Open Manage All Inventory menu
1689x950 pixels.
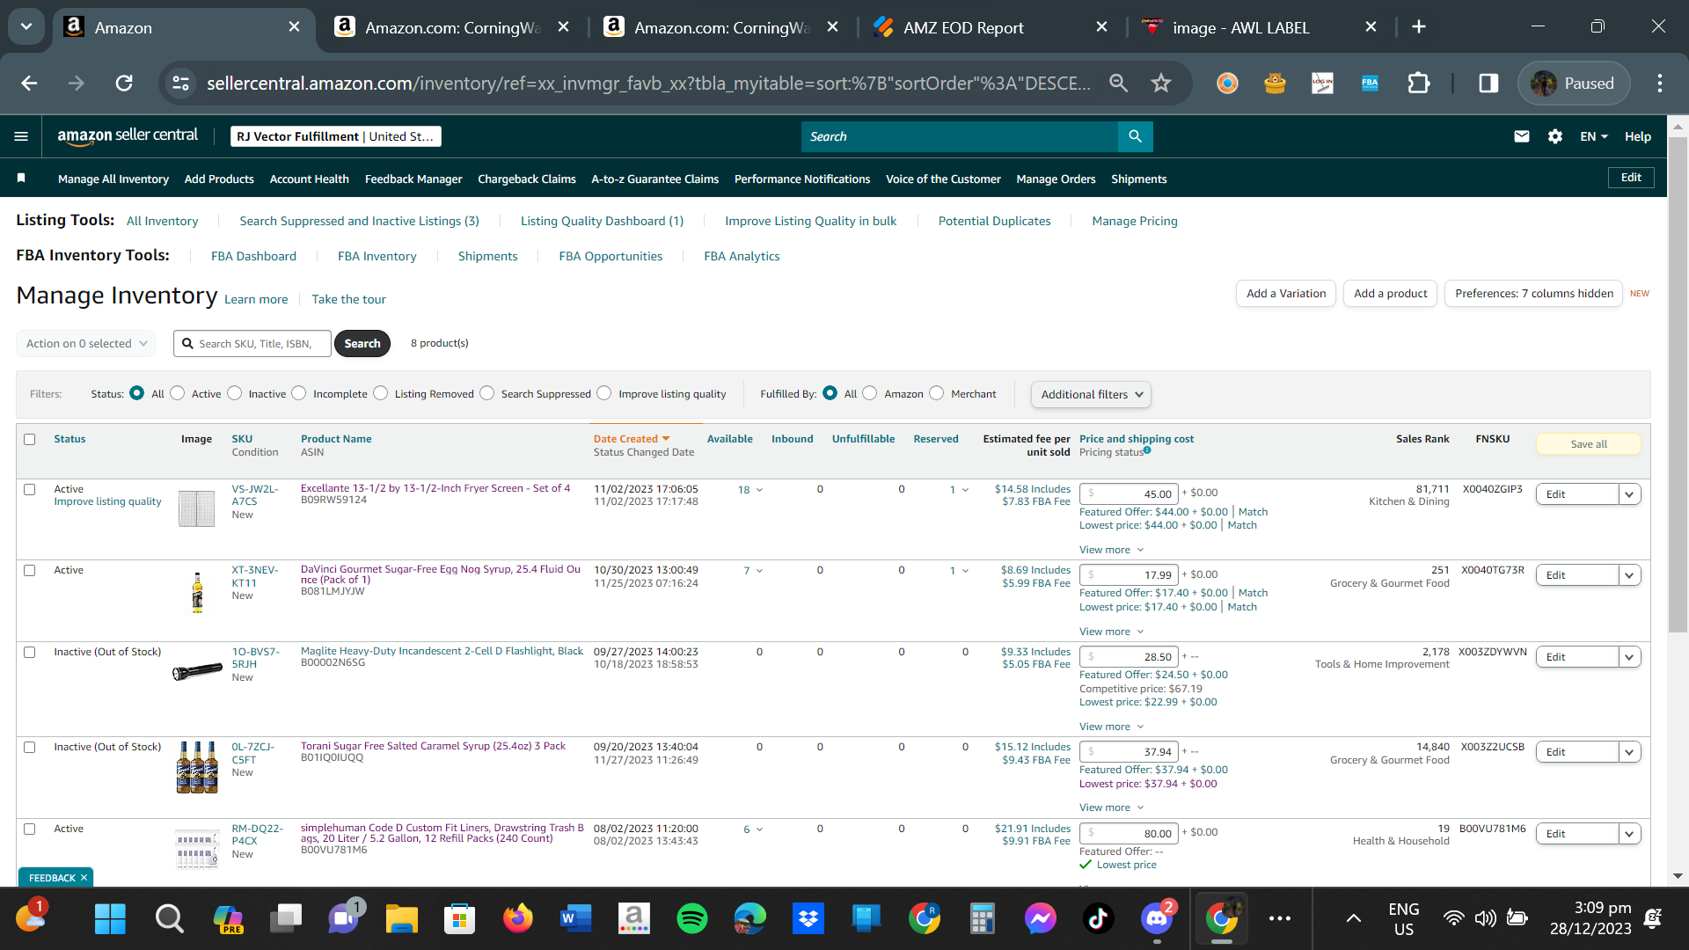(x=113, y=179)
